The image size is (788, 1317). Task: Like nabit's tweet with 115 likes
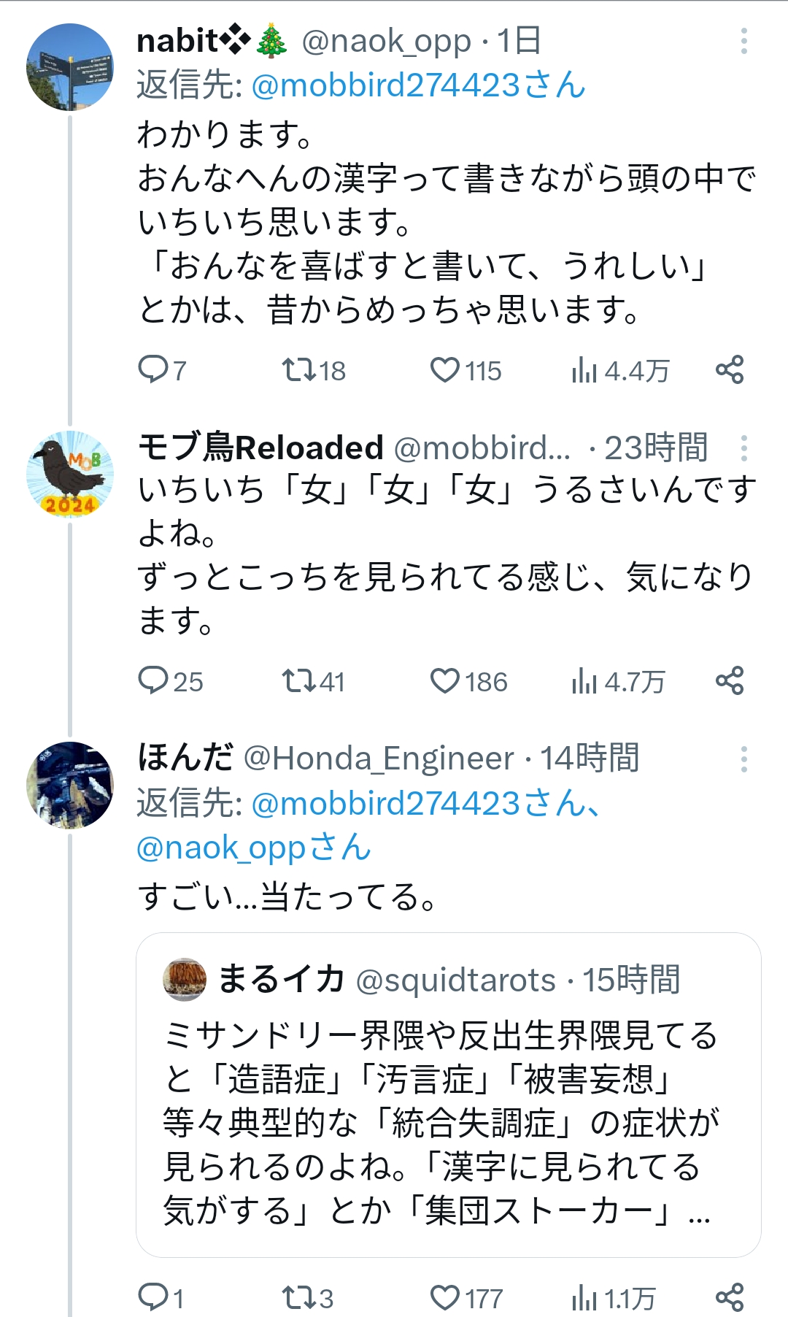pos(466,370)
